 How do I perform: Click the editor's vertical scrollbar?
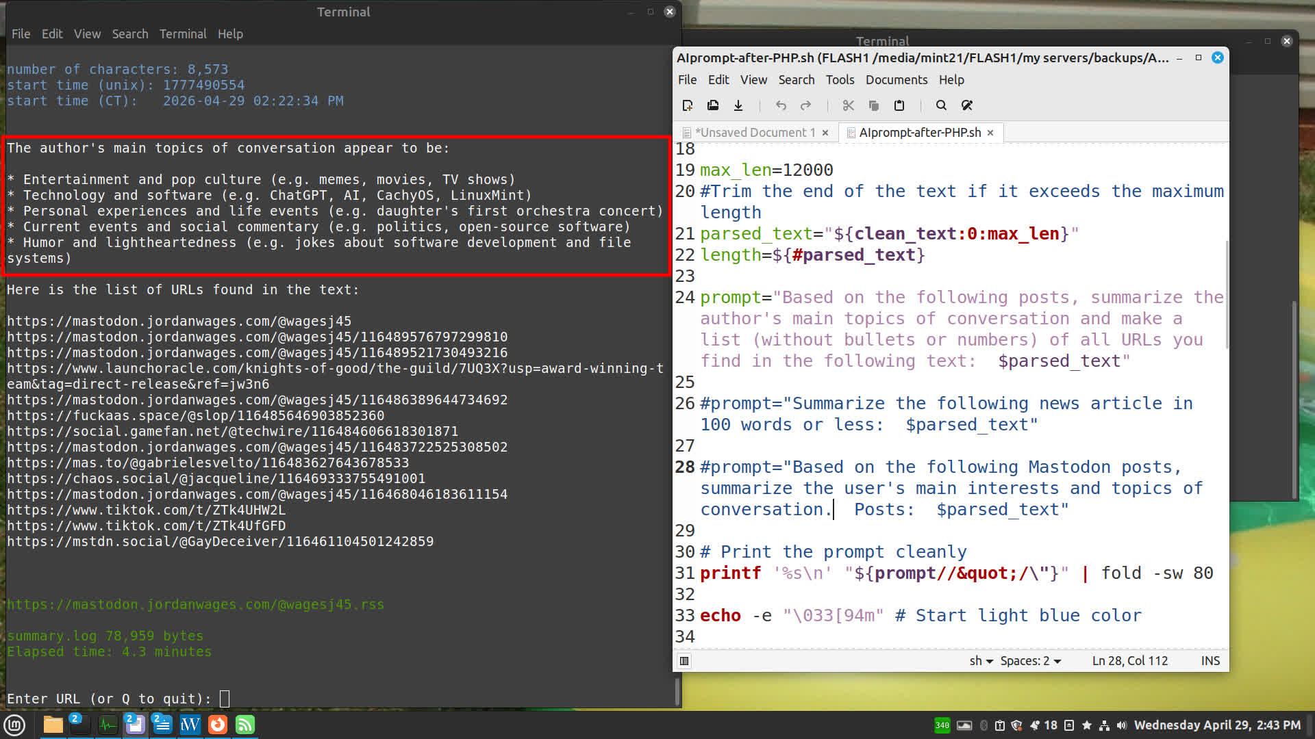pyautogui.click(x=1226, y=294)
